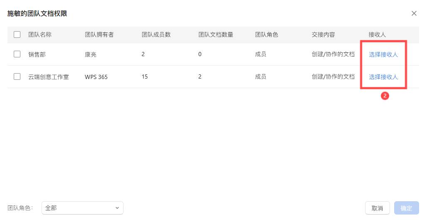
Task: Click 选择接收人 link for 销售部
Action: pos(383,54)
